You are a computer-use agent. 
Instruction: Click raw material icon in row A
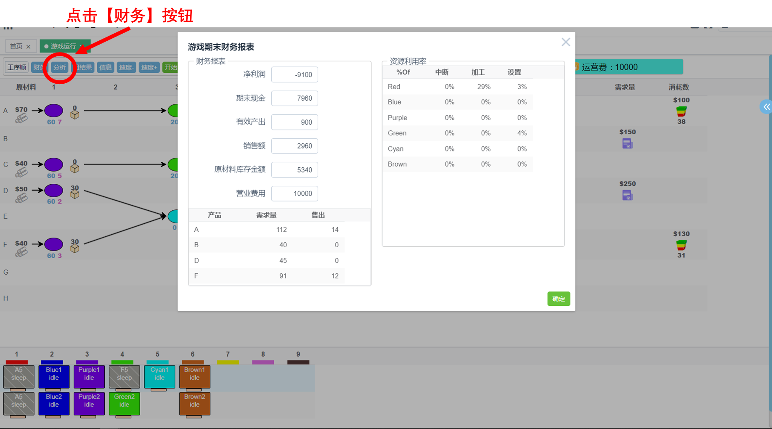[x=21, y=119]
